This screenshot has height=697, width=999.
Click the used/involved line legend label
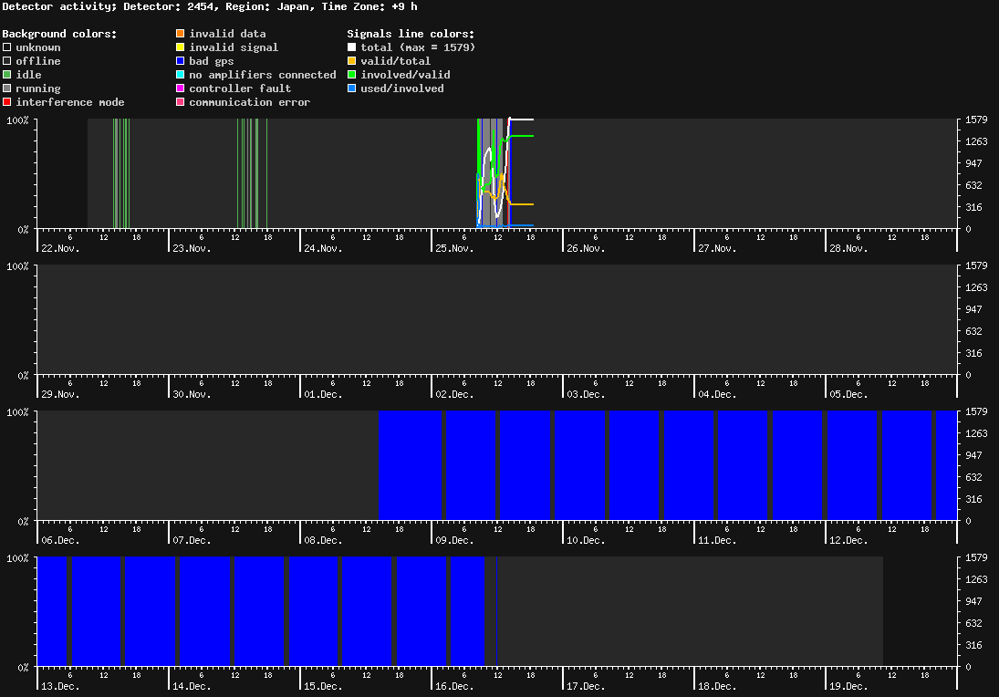(x=401, y=88)
